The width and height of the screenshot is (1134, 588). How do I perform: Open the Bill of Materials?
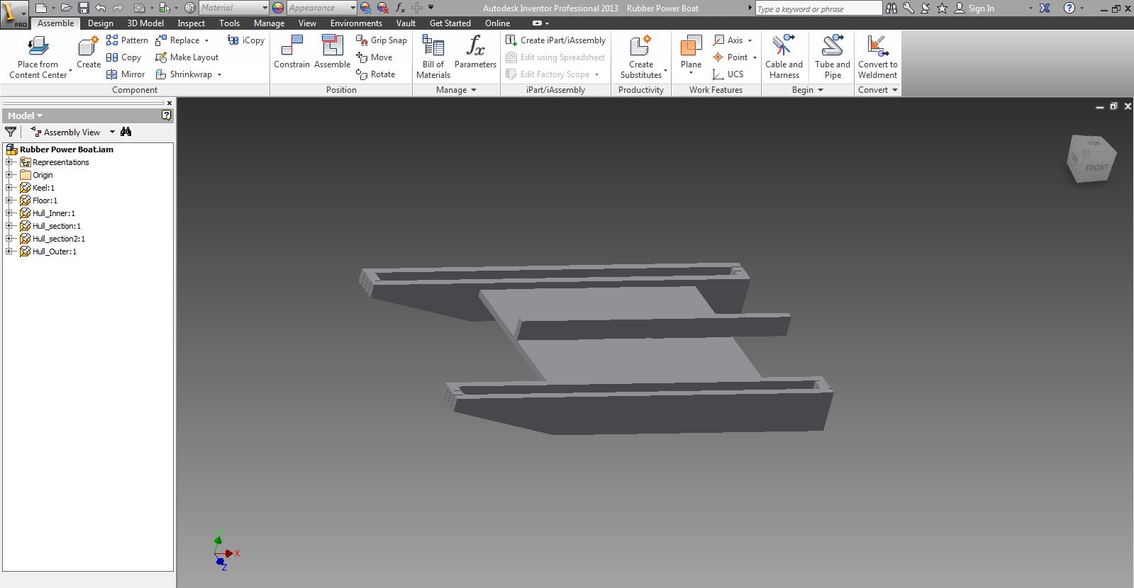(x=433, y=57)
